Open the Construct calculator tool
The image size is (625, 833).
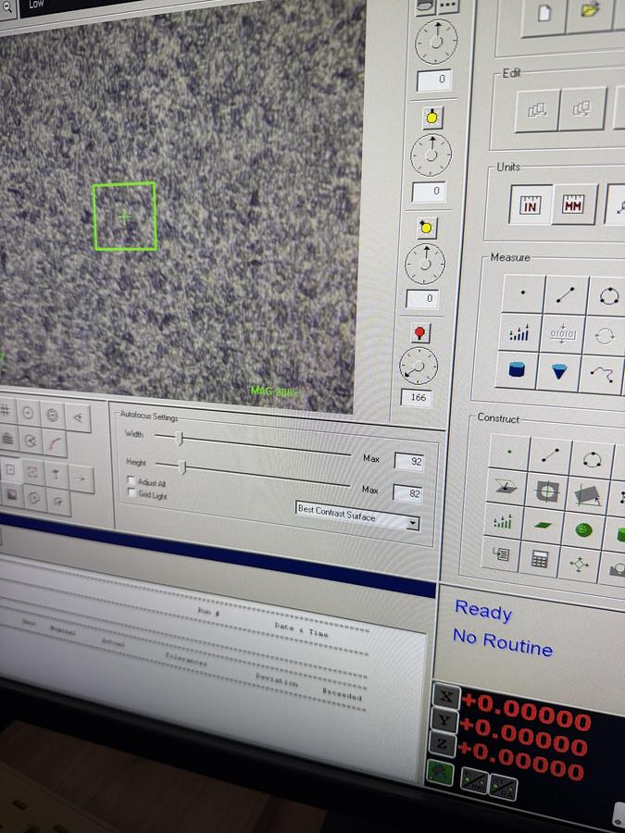coord(540,558)
